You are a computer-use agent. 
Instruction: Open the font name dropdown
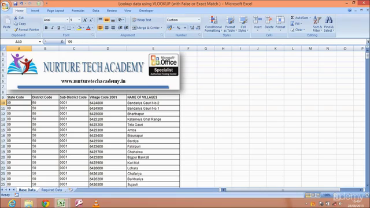67,20
